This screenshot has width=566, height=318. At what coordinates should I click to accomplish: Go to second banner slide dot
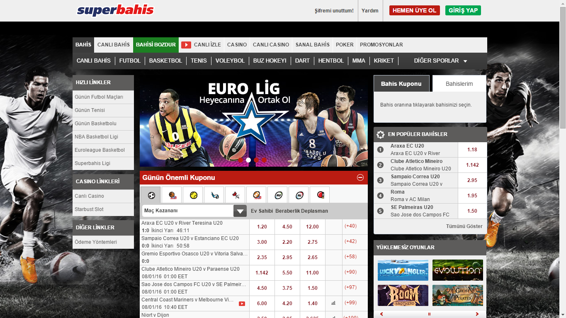pyautogui.click(x=248, y=160)
